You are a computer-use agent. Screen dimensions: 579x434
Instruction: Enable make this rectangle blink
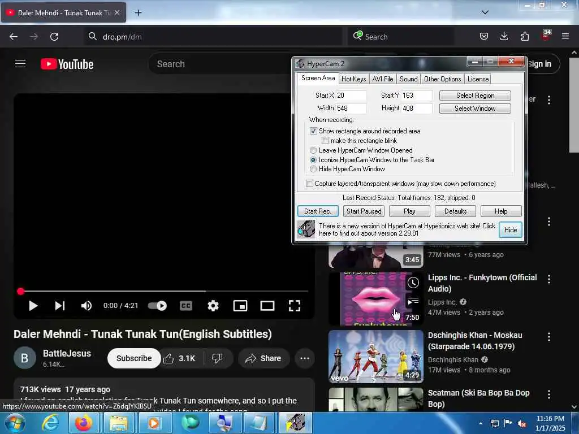pos(325,141)
